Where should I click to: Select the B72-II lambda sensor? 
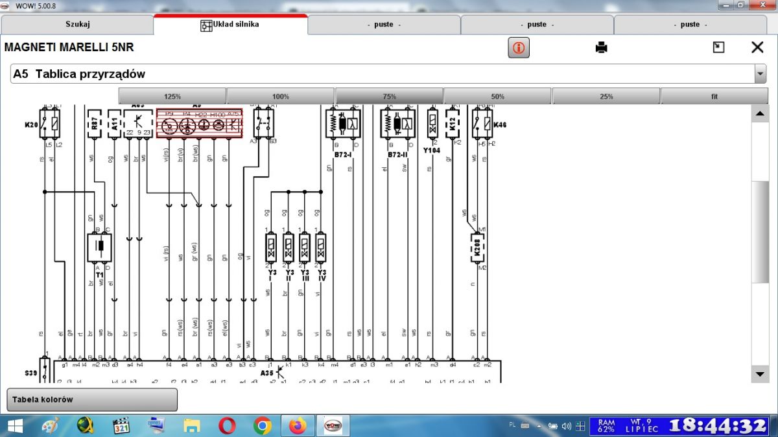click(398, 122)
